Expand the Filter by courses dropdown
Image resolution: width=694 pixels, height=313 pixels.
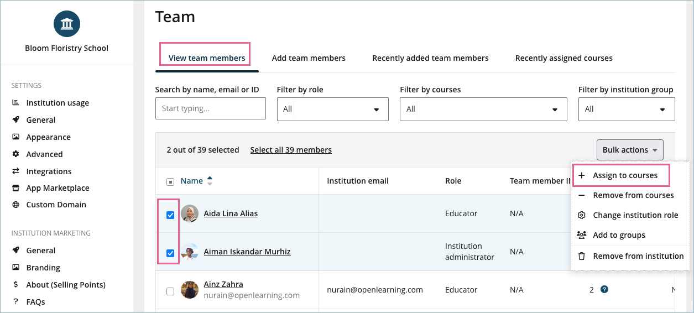[x=483, y=109]
